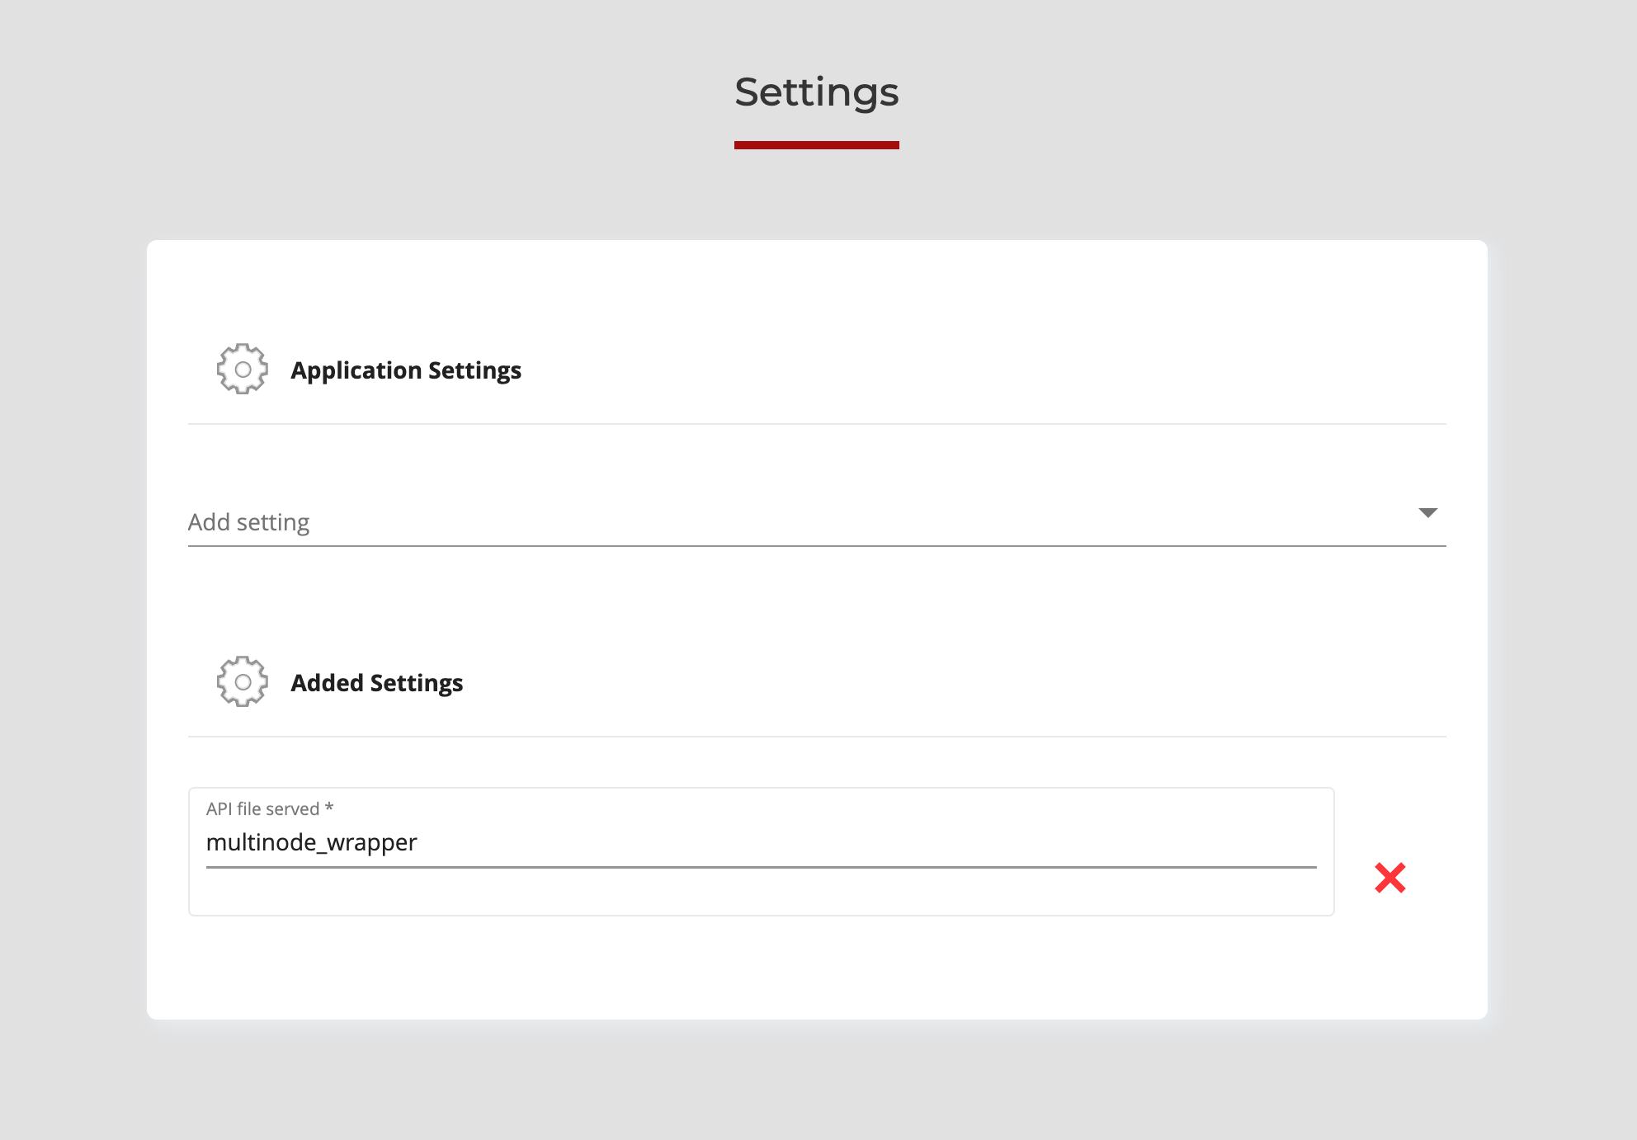Viewport: 1637px width, 1140px height.
Task: Click the Settings page title
Action: coord(817,92)
